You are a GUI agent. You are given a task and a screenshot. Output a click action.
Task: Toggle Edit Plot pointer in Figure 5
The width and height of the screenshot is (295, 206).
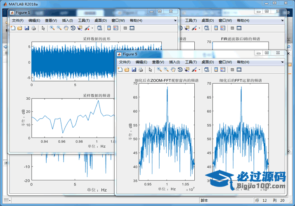pos(150,70)
